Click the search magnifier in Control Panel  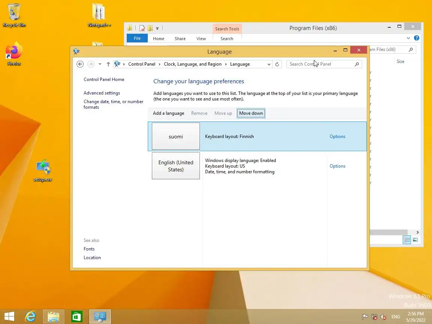357,64
